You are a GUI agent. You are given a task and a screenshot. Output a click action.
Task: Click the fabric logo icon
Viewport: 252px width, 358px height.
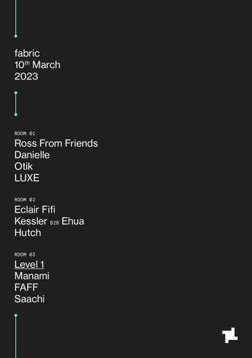point(230,335)
